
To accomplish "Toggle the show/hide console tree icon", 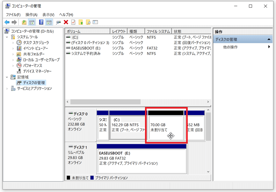I will click(x=32, y=22).
